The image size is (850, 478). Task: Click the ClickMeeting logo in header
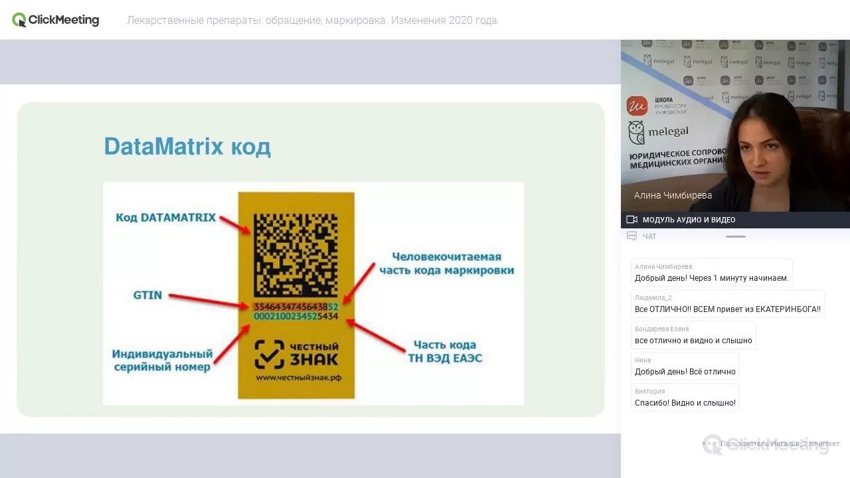click(x=56, y=20)
